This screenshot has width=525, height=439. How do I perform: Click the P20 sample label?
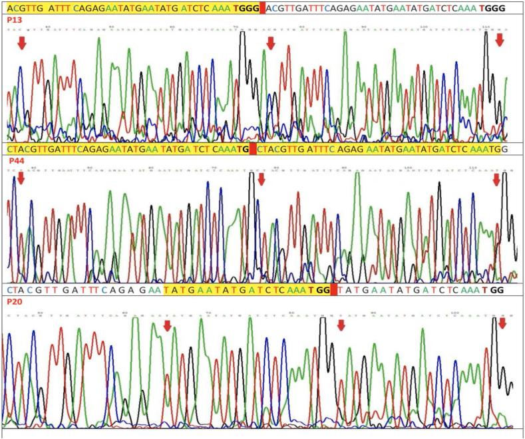click(x=15, y=302)
